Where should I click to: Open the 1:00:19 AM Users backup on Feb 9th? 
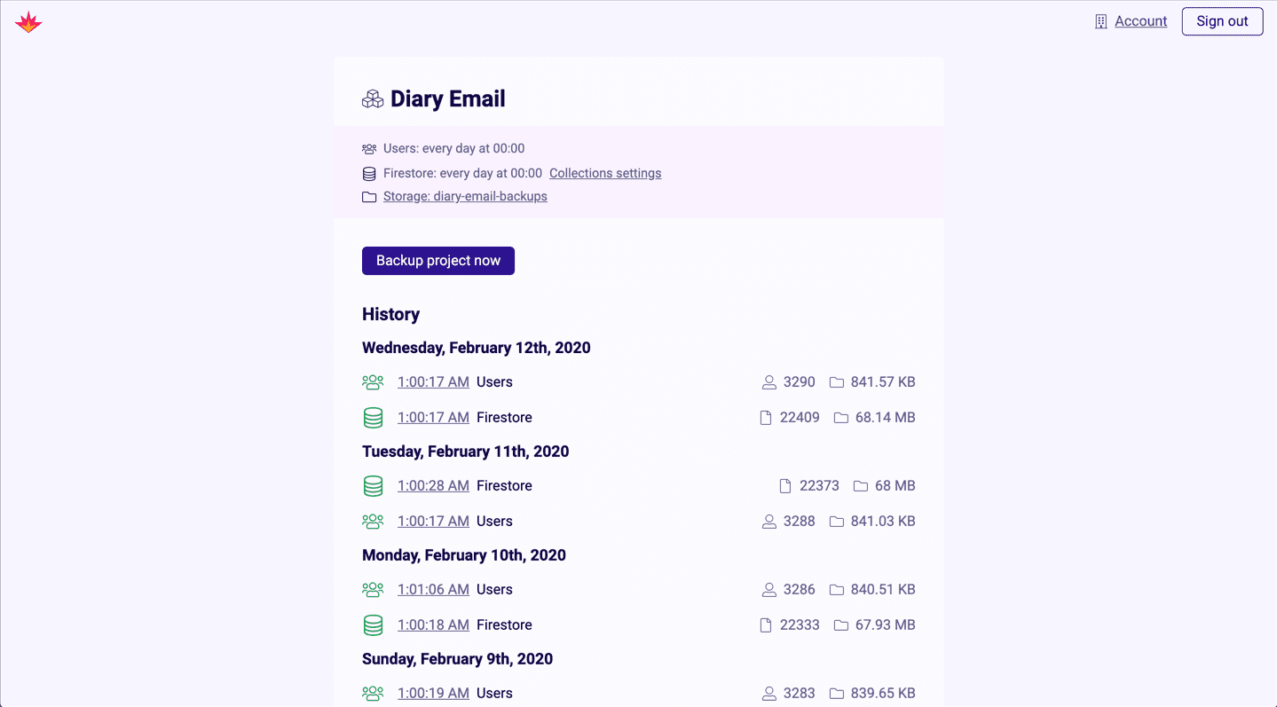pos(433,694)
